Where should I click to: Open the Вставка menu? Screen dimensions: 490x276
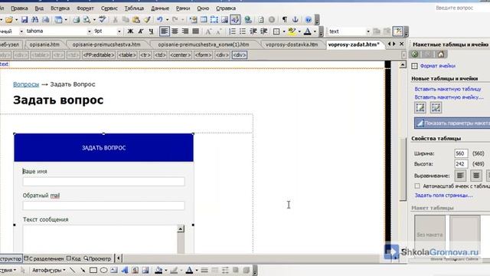click(60, 8)
